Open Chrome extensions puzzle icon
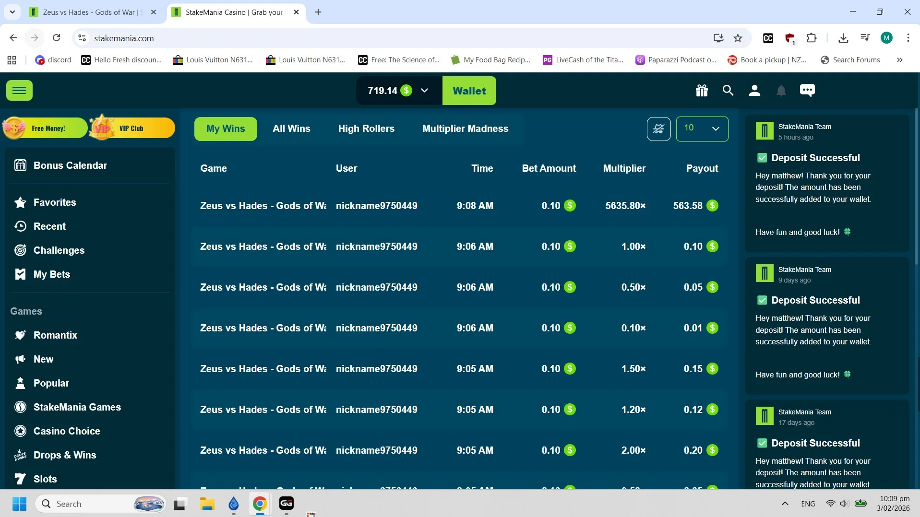 tap(812, 38)
